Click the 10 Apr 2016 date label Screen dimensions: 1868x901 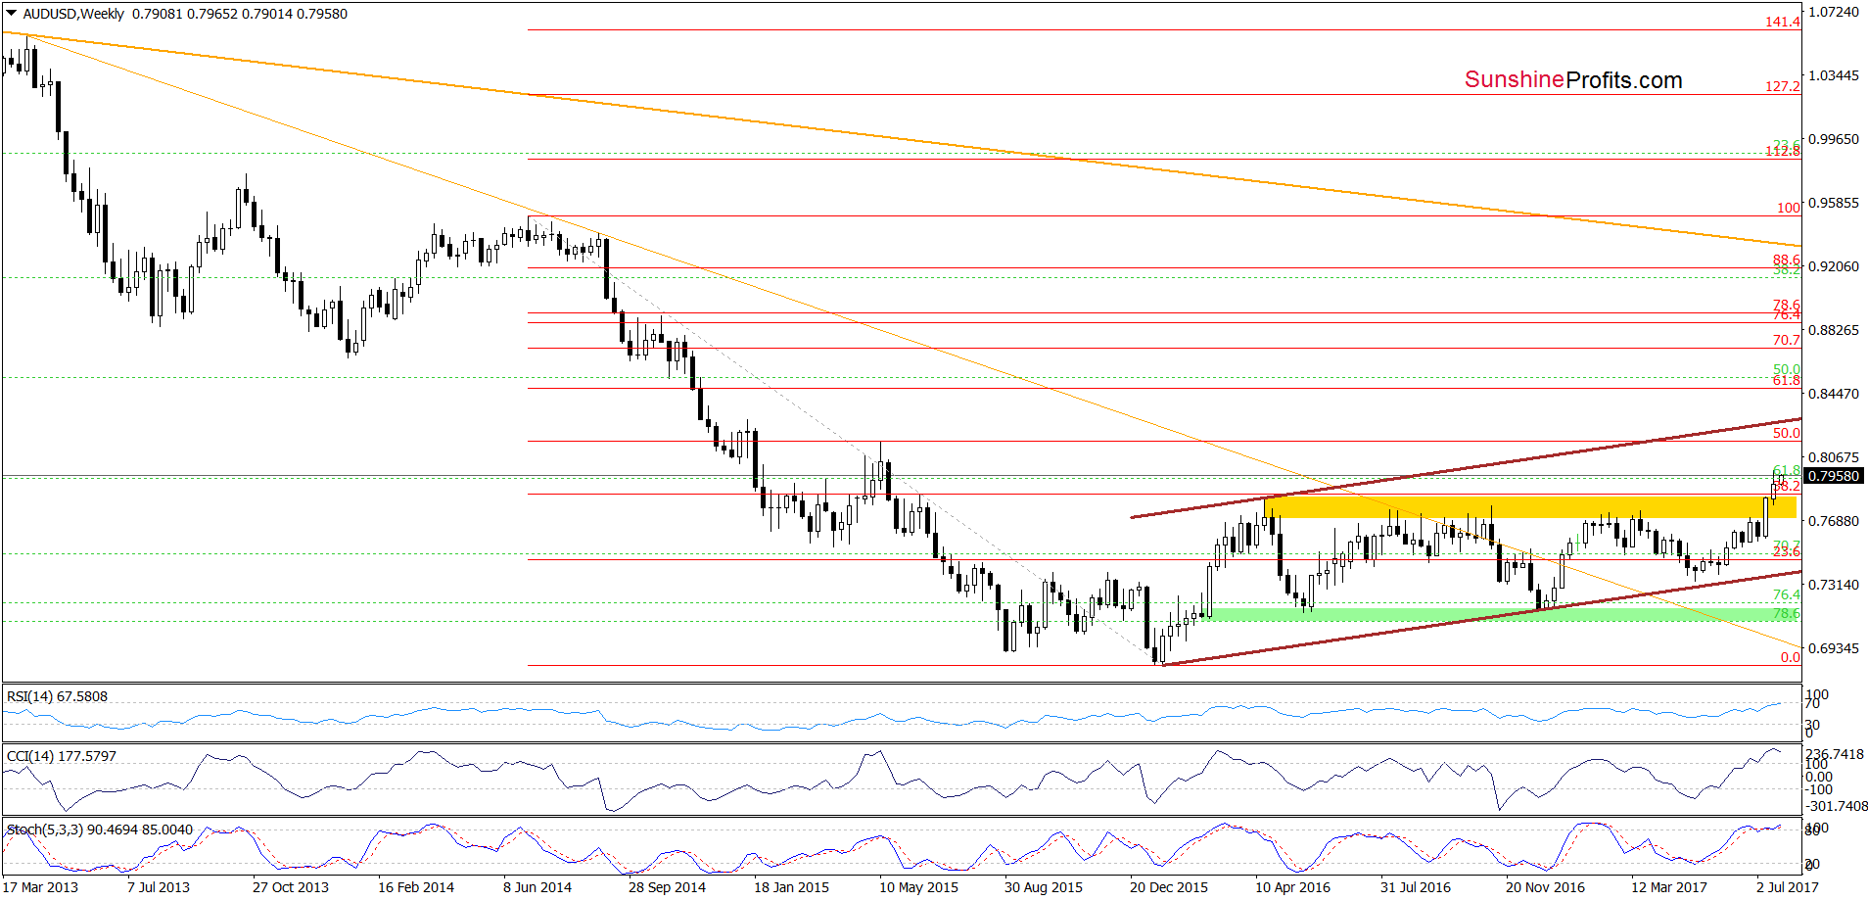(x=1293, y=887)
